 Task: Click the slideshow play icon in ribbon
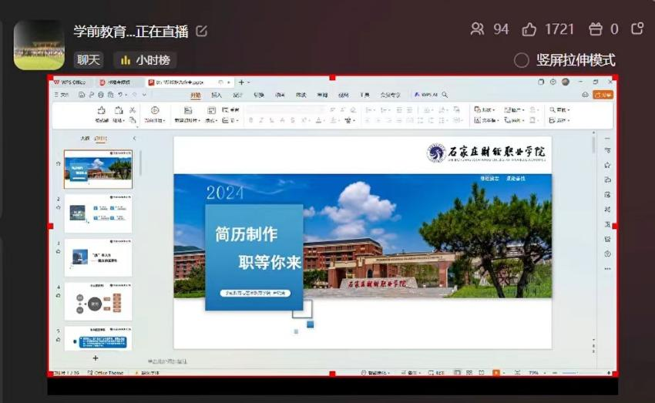click(x=155, y=110)
